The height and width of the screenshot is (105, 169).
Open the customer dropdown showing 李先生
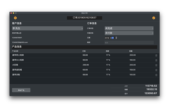[48, 28]
